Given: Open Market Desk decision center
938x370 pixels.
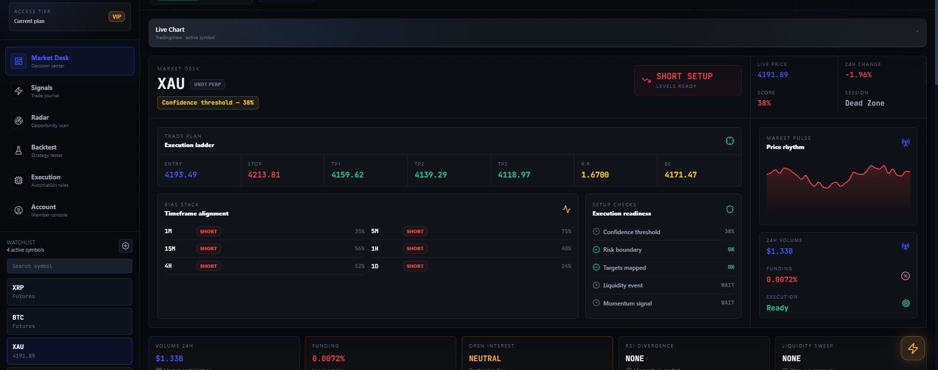Looking at the screenshot, I should point(70,61).
